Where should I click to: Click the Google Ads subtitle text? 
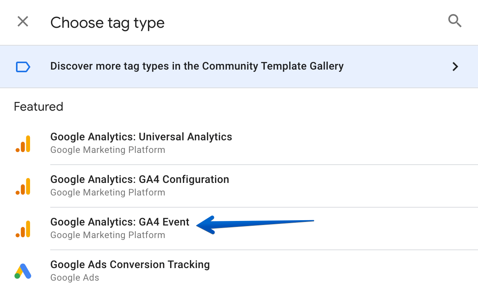[75, 278]
